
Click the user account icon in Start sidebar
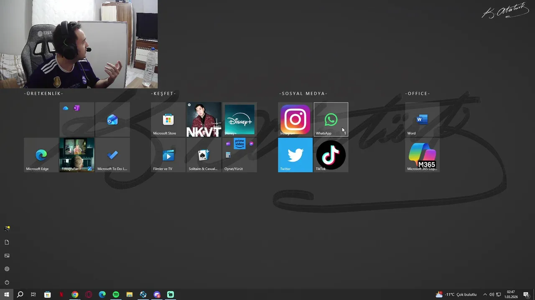click(x=7, y=229)
